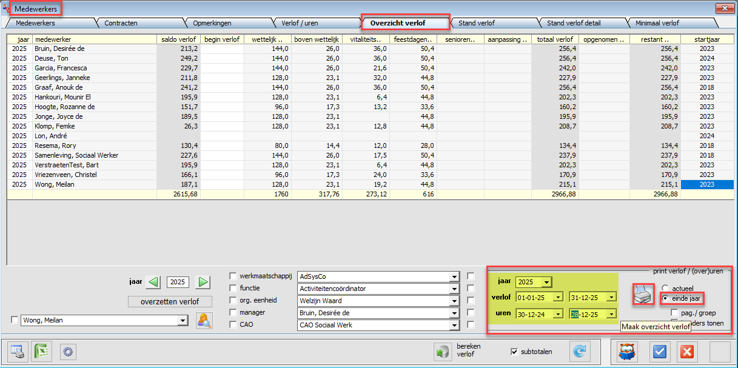Click the green bereken verlof icon
738x368 pixels.
coord(442,352)
